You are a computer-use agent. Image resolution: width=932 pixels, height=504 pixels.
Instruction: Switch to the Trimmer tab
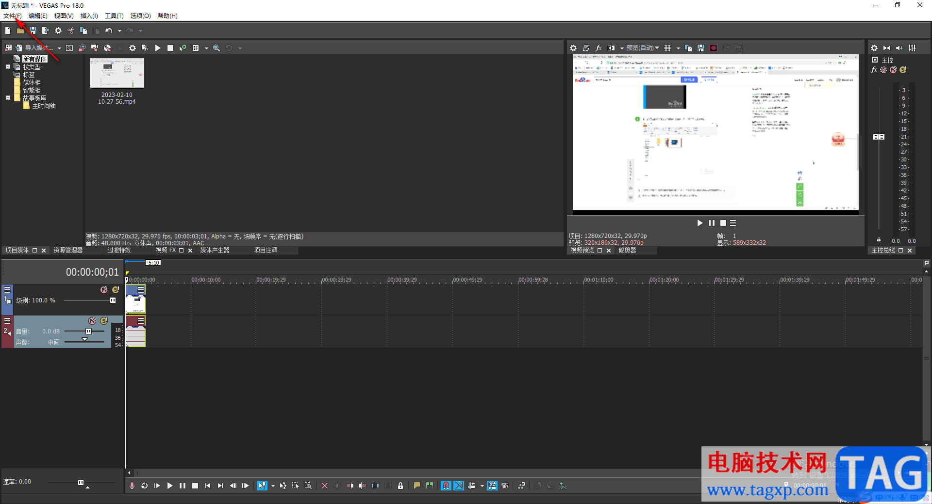coord(627,251)
